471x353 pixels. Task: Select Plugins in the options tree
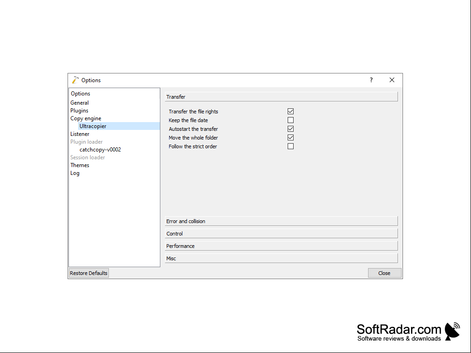coord(79,111)
